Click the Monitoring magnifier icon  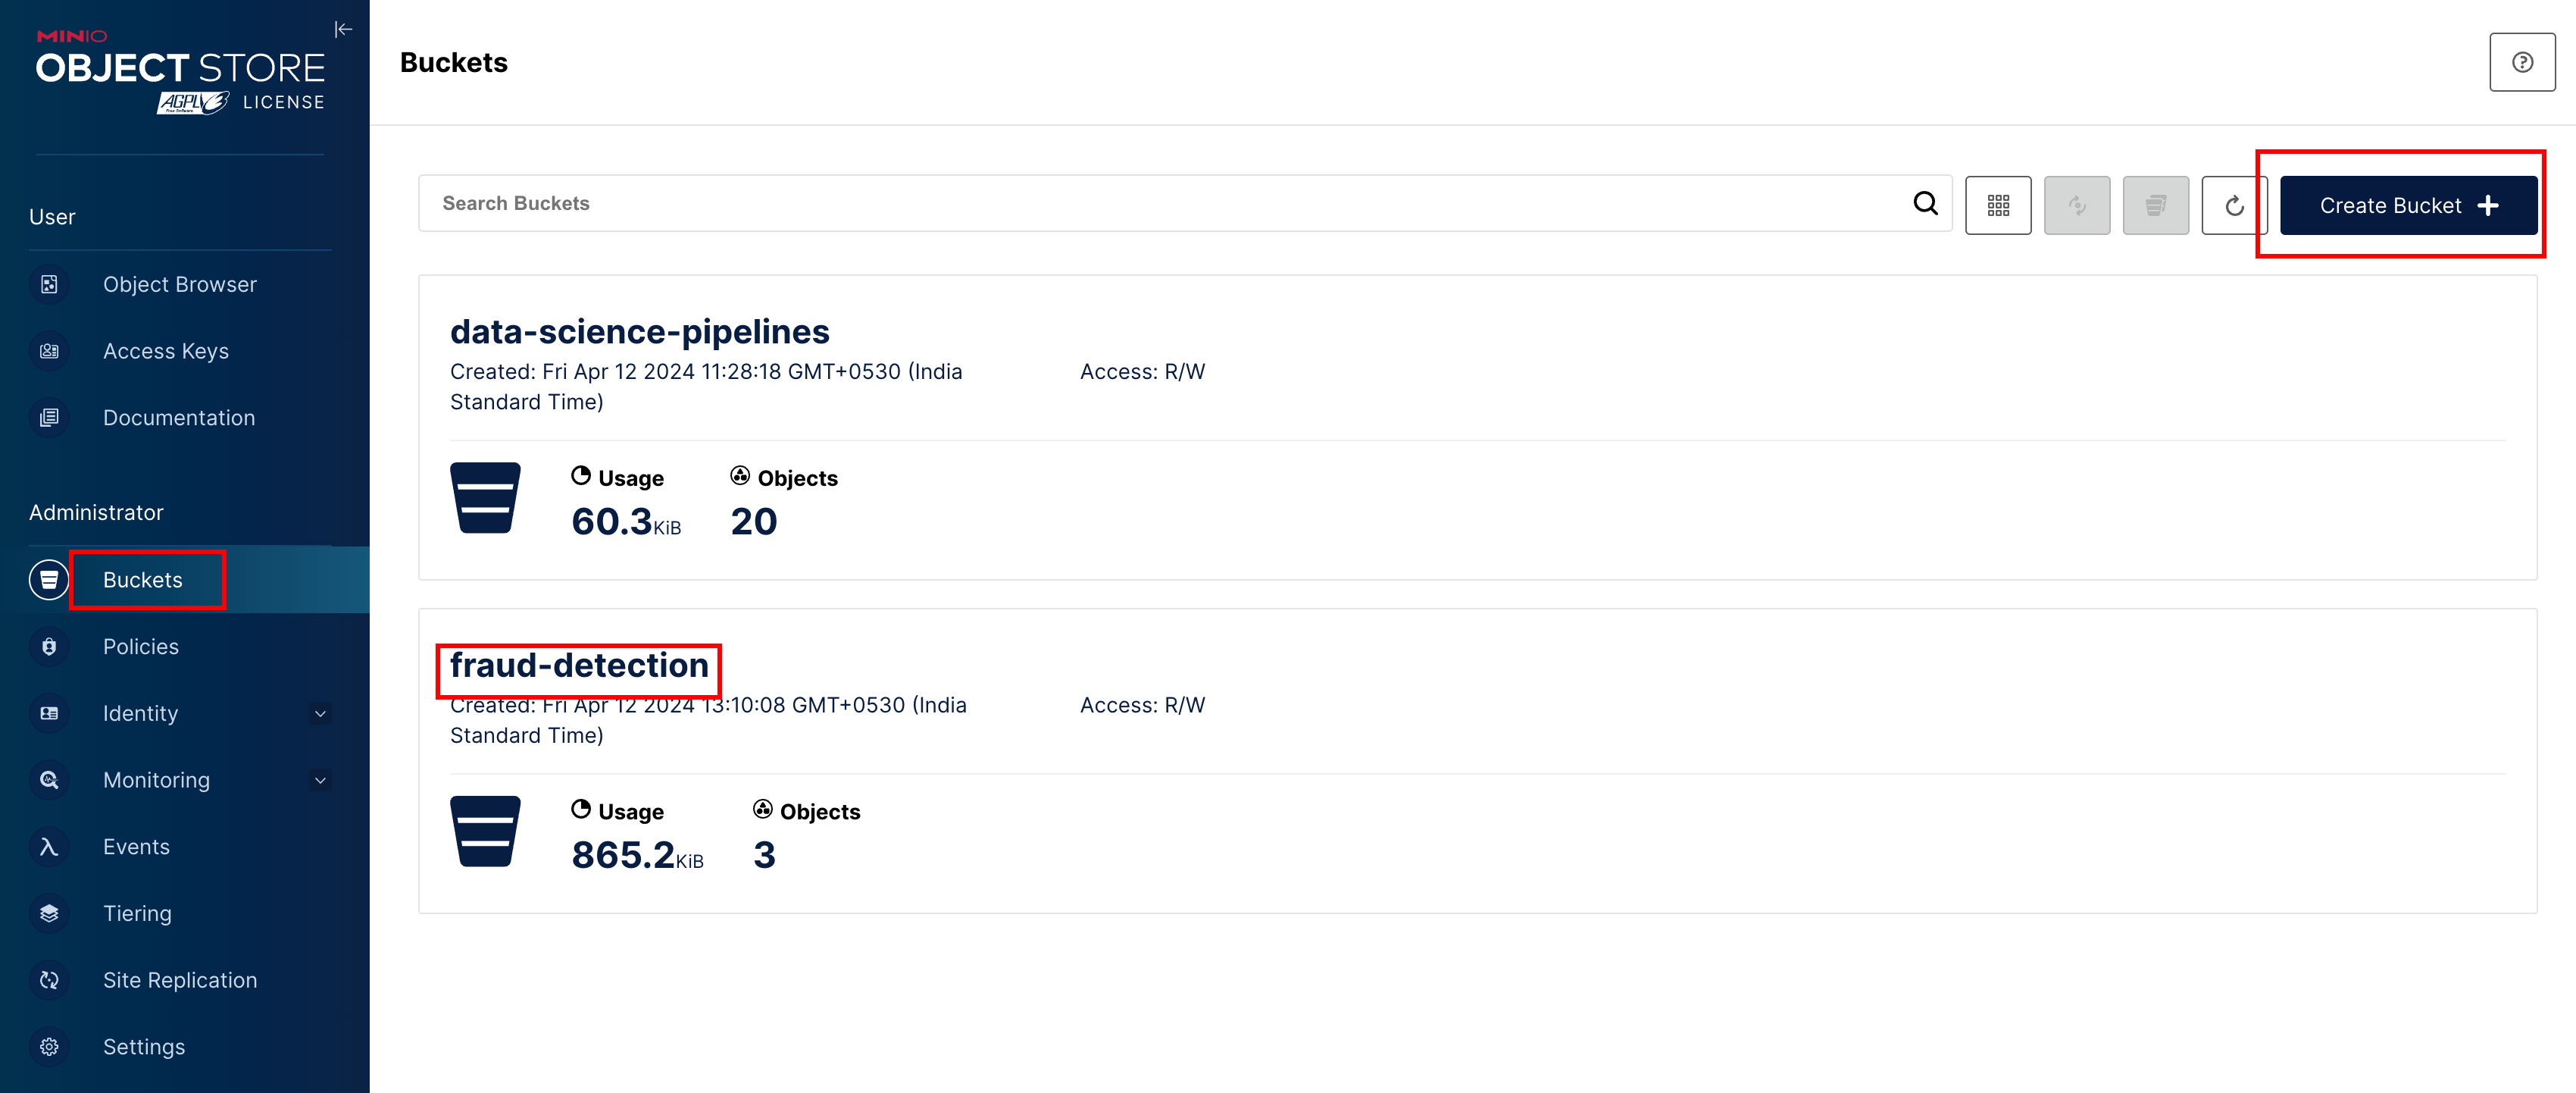point(49,780)
